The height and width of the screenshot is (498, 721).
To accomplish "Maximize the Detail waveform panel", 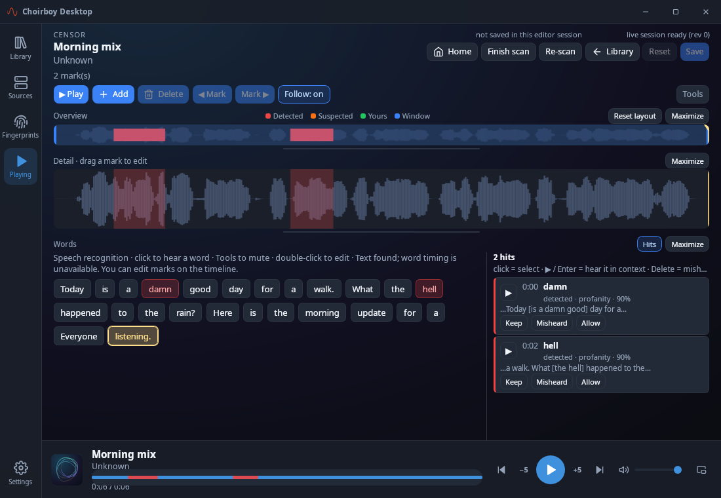I will pyautogui.click(x=687, y=161).
